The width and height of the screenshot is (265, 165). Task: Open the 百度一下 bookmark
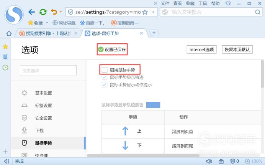click(92, 23)
